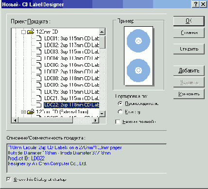Click the vertical scrollbar thumb
This screenshot has height=189, width=208.
click(x=102, y=42)
